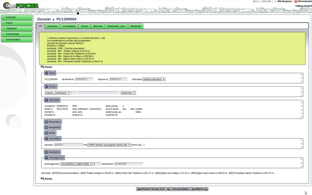
Task: Open the choisir instructeur dropdown
Action: coord(154,79)
